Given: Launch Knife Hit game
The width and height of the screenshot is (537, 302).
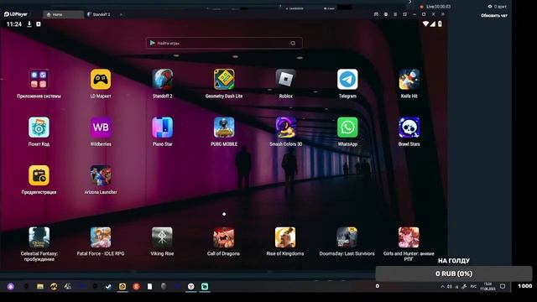Looking at the screenshot, I should [409, 80].
